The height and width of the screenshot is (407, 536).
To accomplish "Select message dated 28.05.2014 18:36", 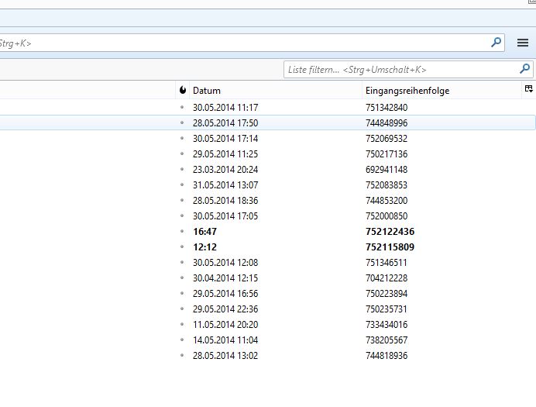I will (x=225, y=201).
